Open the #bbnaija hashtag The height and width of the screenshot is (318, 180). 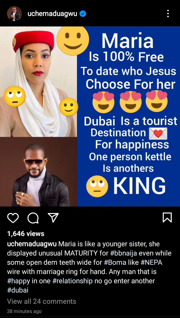[123, 253]
